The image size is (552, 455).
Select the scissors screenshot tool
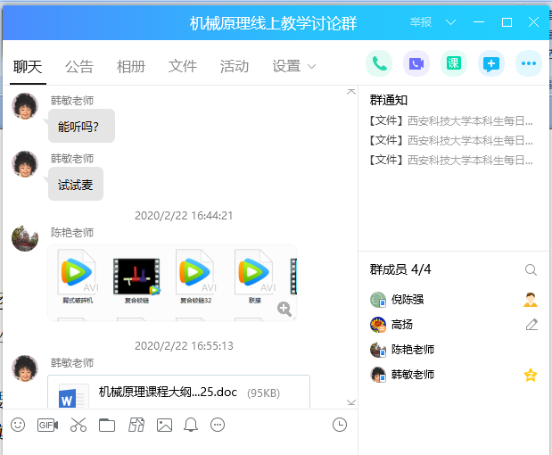click(x=78, y=426)
